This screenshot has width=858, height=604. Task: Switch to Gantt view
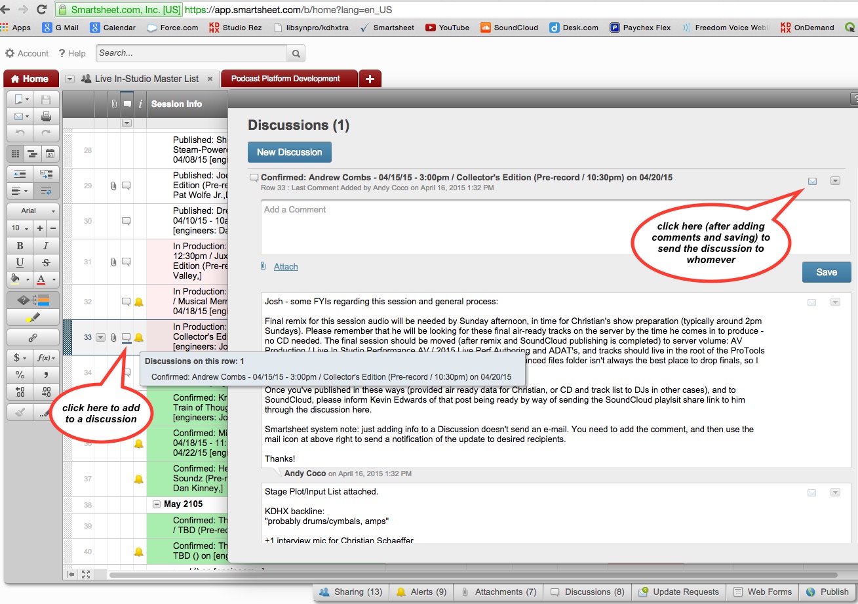32,154
